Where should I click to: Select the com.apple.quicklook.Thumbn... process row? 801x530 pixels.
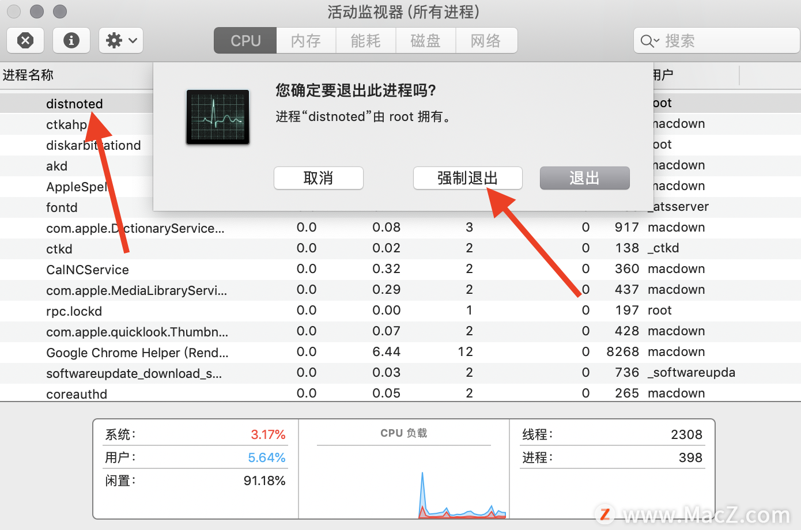[x=400, y=332]
